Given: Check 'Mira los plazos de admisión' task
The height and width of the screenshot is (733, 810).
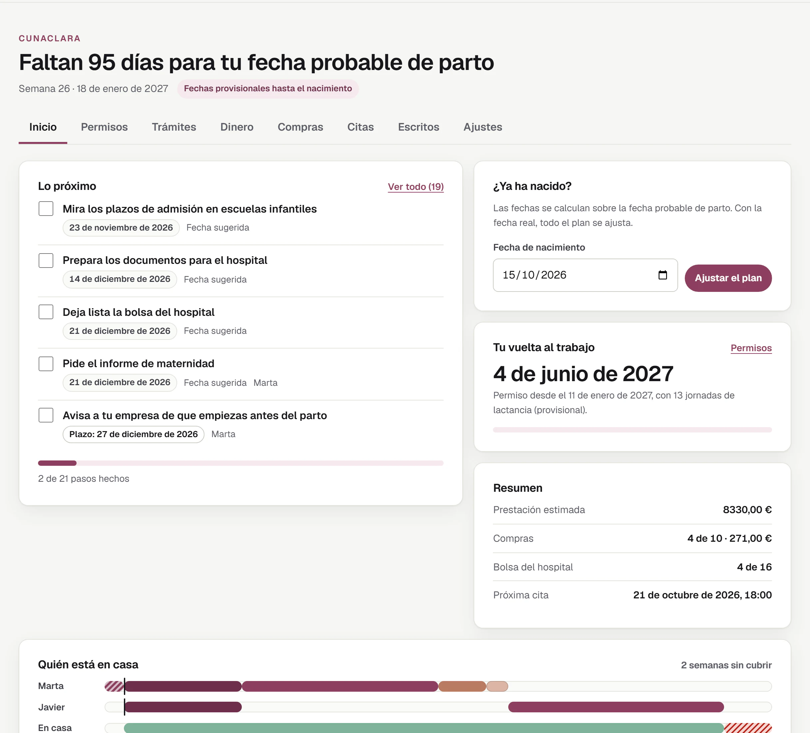Looking at the screenshot, I should point(46,209).
